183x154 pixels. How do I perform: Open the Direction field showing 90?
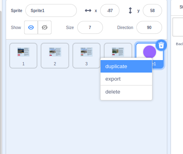[149, 27]
